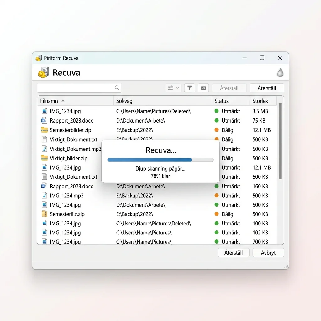321x321 pixels.
Task: Click path D:\Dokument\Arbete\ on the 75 KB row
Action: point(141,121)
